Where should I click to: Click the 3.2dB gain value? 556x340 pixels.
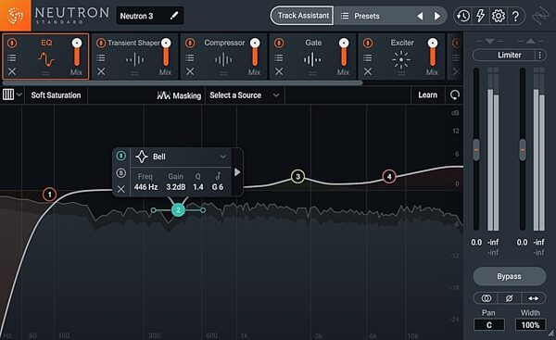tap(176, 187)
